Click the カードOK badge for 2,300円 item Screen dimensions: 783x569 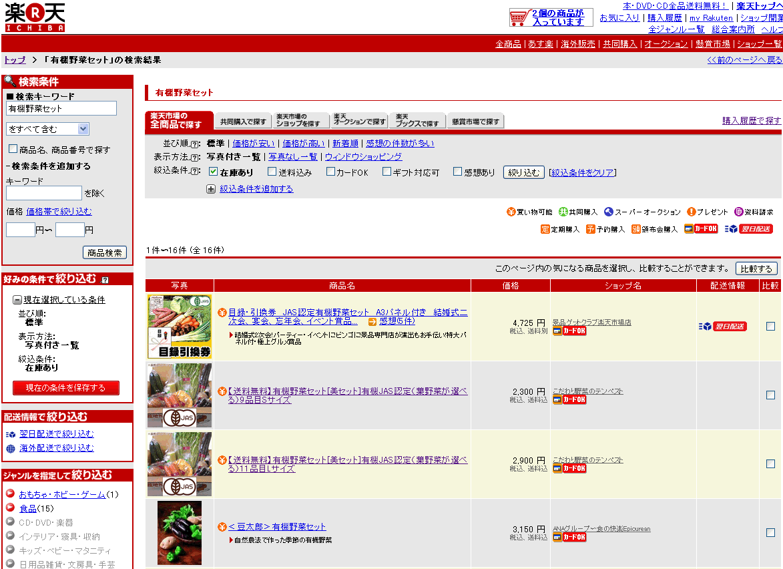569,399
